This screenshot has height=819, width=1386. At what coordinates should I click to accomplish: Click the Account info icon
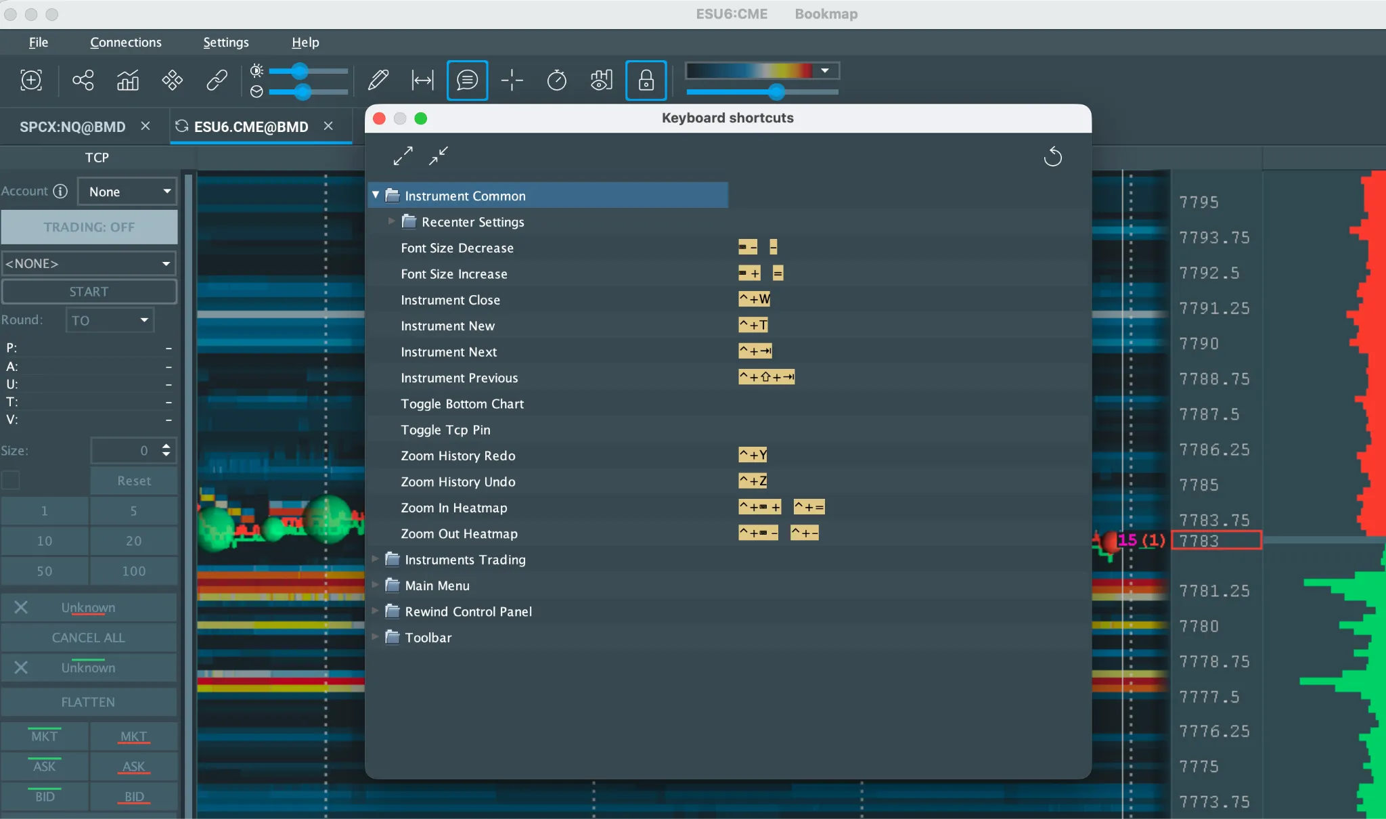pyautogui.click(x=60, y=191)
